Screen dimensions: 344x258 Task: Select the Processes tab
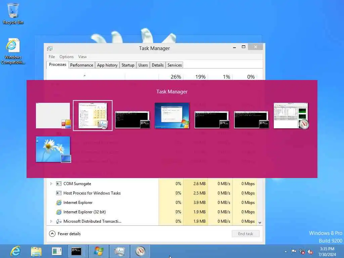57,64
